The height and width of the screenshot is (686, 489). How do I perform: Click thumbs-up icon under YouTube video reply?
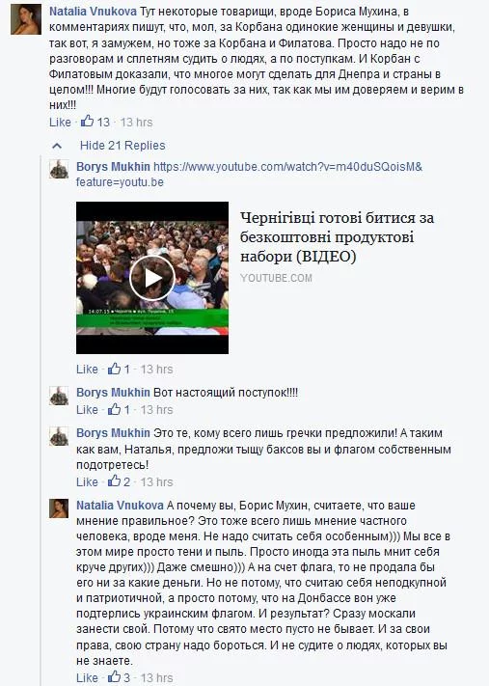click(x=114, y=368)
